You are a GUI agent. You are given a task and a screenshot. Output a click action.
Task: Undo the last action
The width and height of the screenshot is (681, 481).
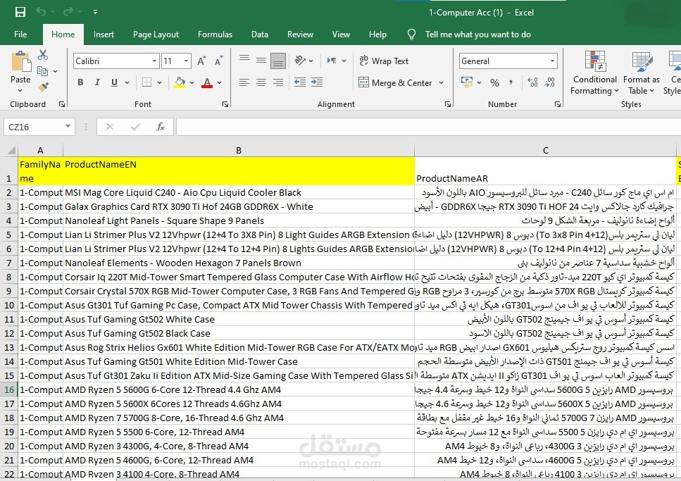pos(41,12)
